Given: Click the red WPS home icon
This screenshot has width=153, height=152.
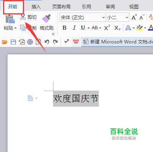Looking at the screenshot, I should pyautogui.click(x=76, y=42).
